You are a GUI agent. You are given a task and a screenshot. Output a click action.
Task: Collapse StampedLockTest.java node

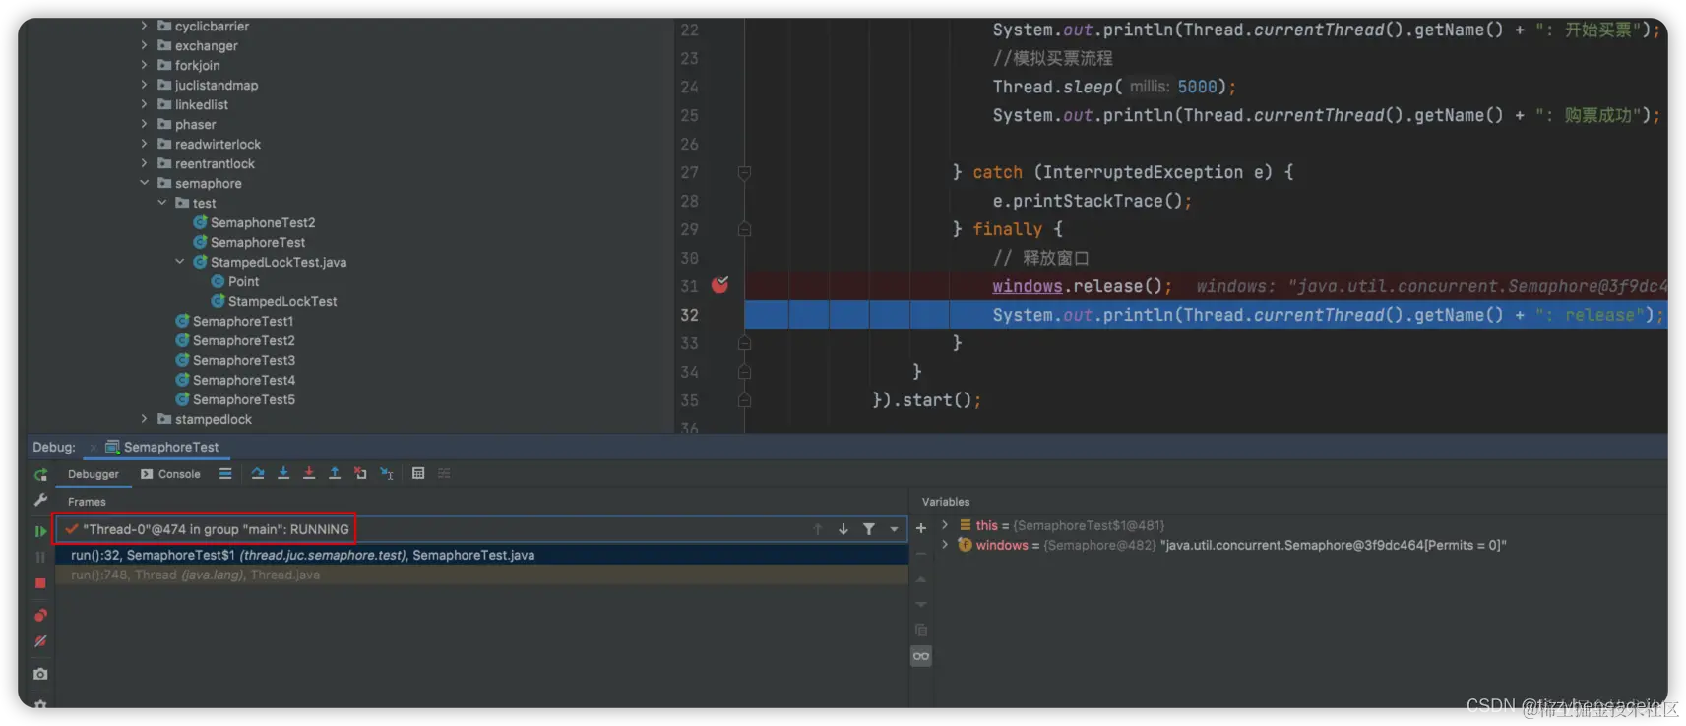(x=179, y=262)
